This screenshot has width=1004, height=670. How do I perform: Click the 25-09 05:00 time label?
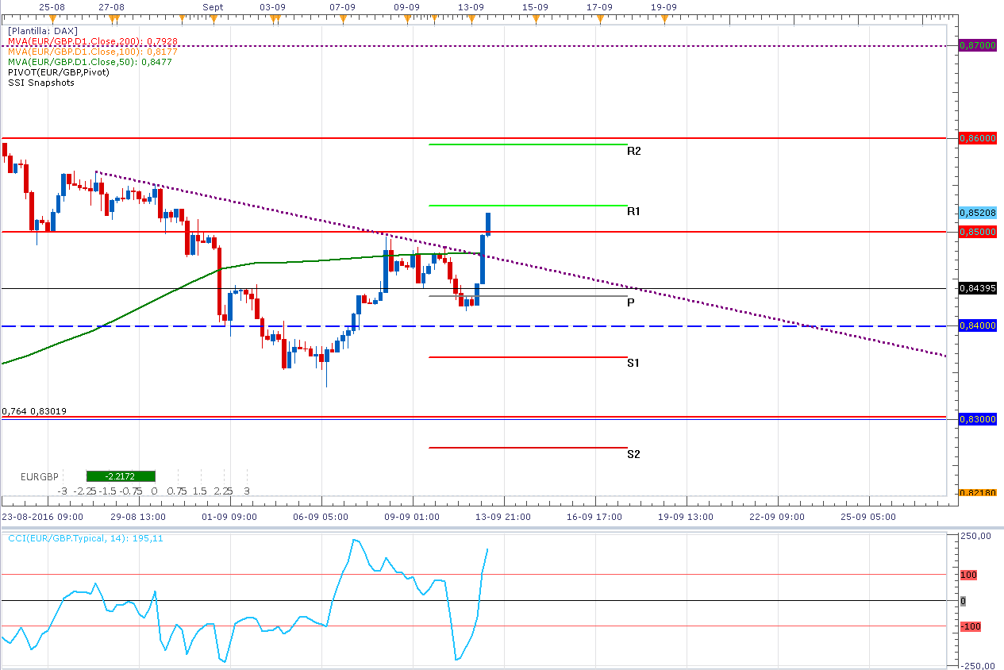click(868, 516)
